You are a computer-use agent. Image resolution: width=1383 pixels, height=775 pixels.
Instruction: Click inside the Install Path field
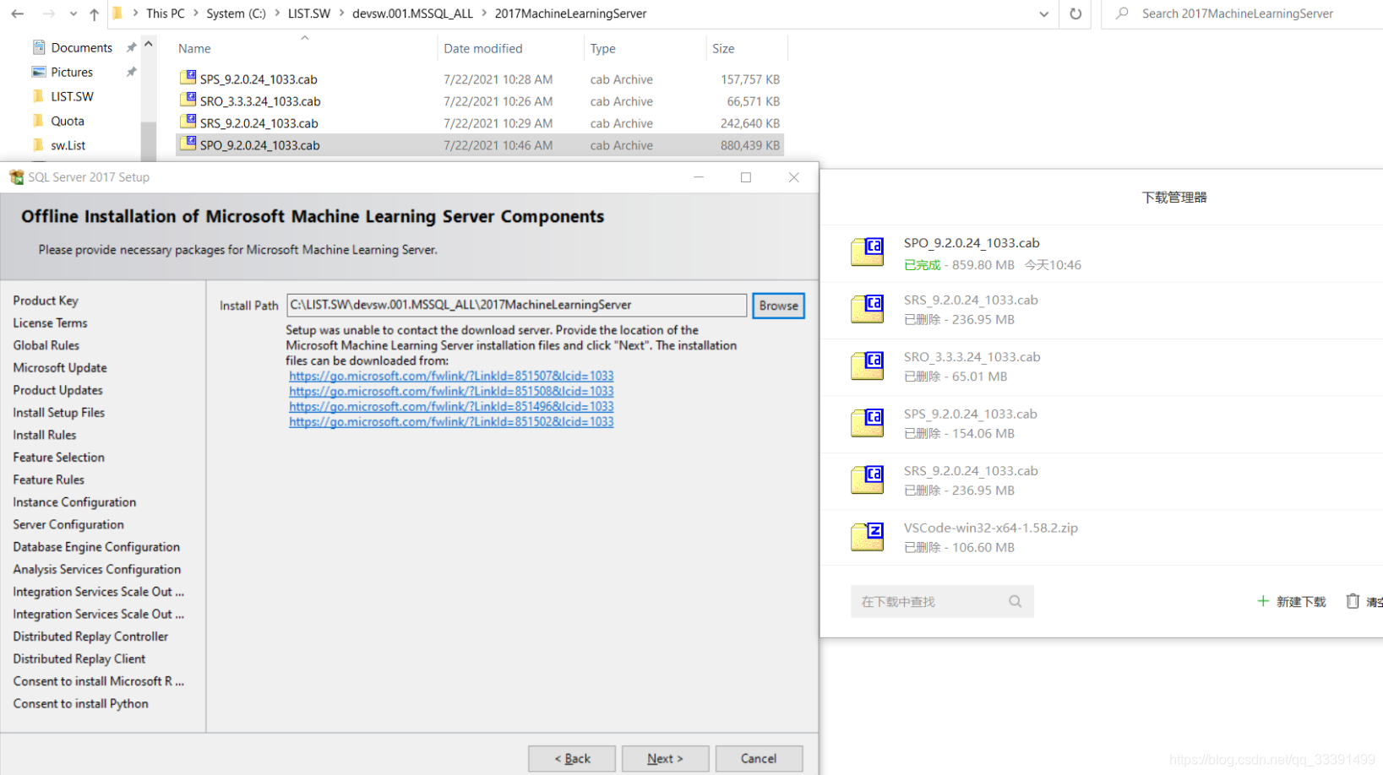515,305
